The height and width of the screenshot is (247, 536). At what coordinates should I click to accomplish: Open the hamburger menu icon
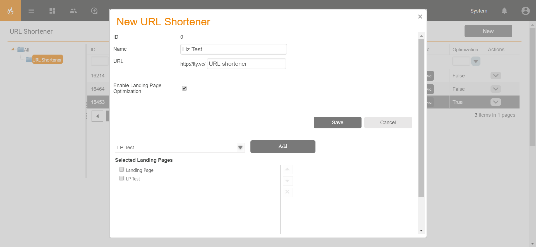click(31, 11)
